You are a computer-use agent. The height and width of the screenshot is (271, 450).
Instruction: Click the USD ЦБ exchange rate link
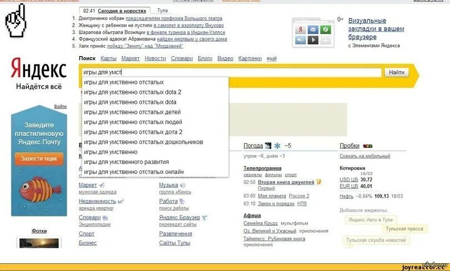click(348, 179)
